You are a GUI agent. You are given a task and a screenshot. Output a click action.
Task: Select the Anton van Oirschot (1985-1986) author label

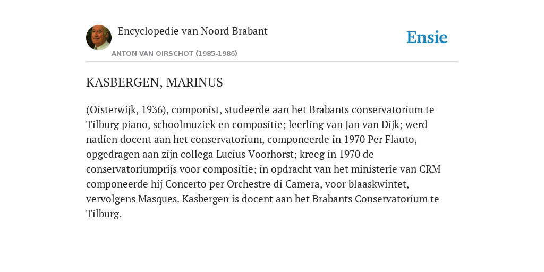click(x=174, y=54)
